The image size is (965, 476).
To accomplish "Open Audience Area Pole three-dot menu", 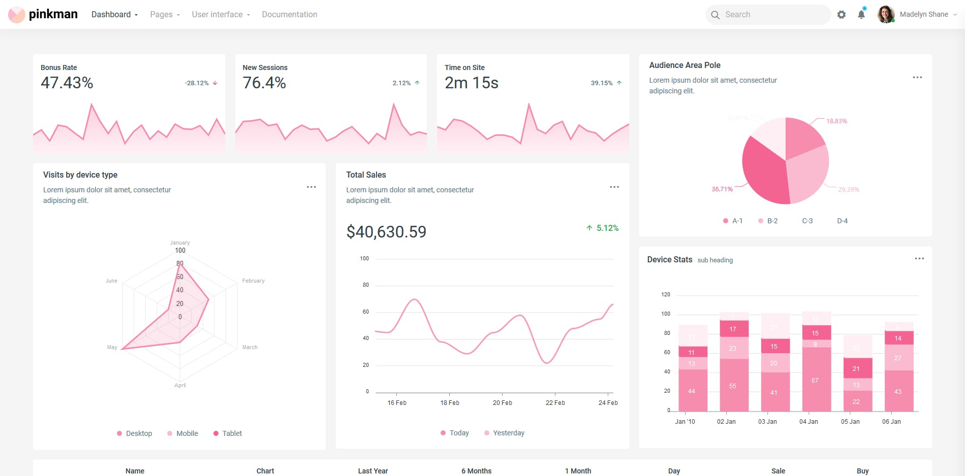I will point(917,77).
